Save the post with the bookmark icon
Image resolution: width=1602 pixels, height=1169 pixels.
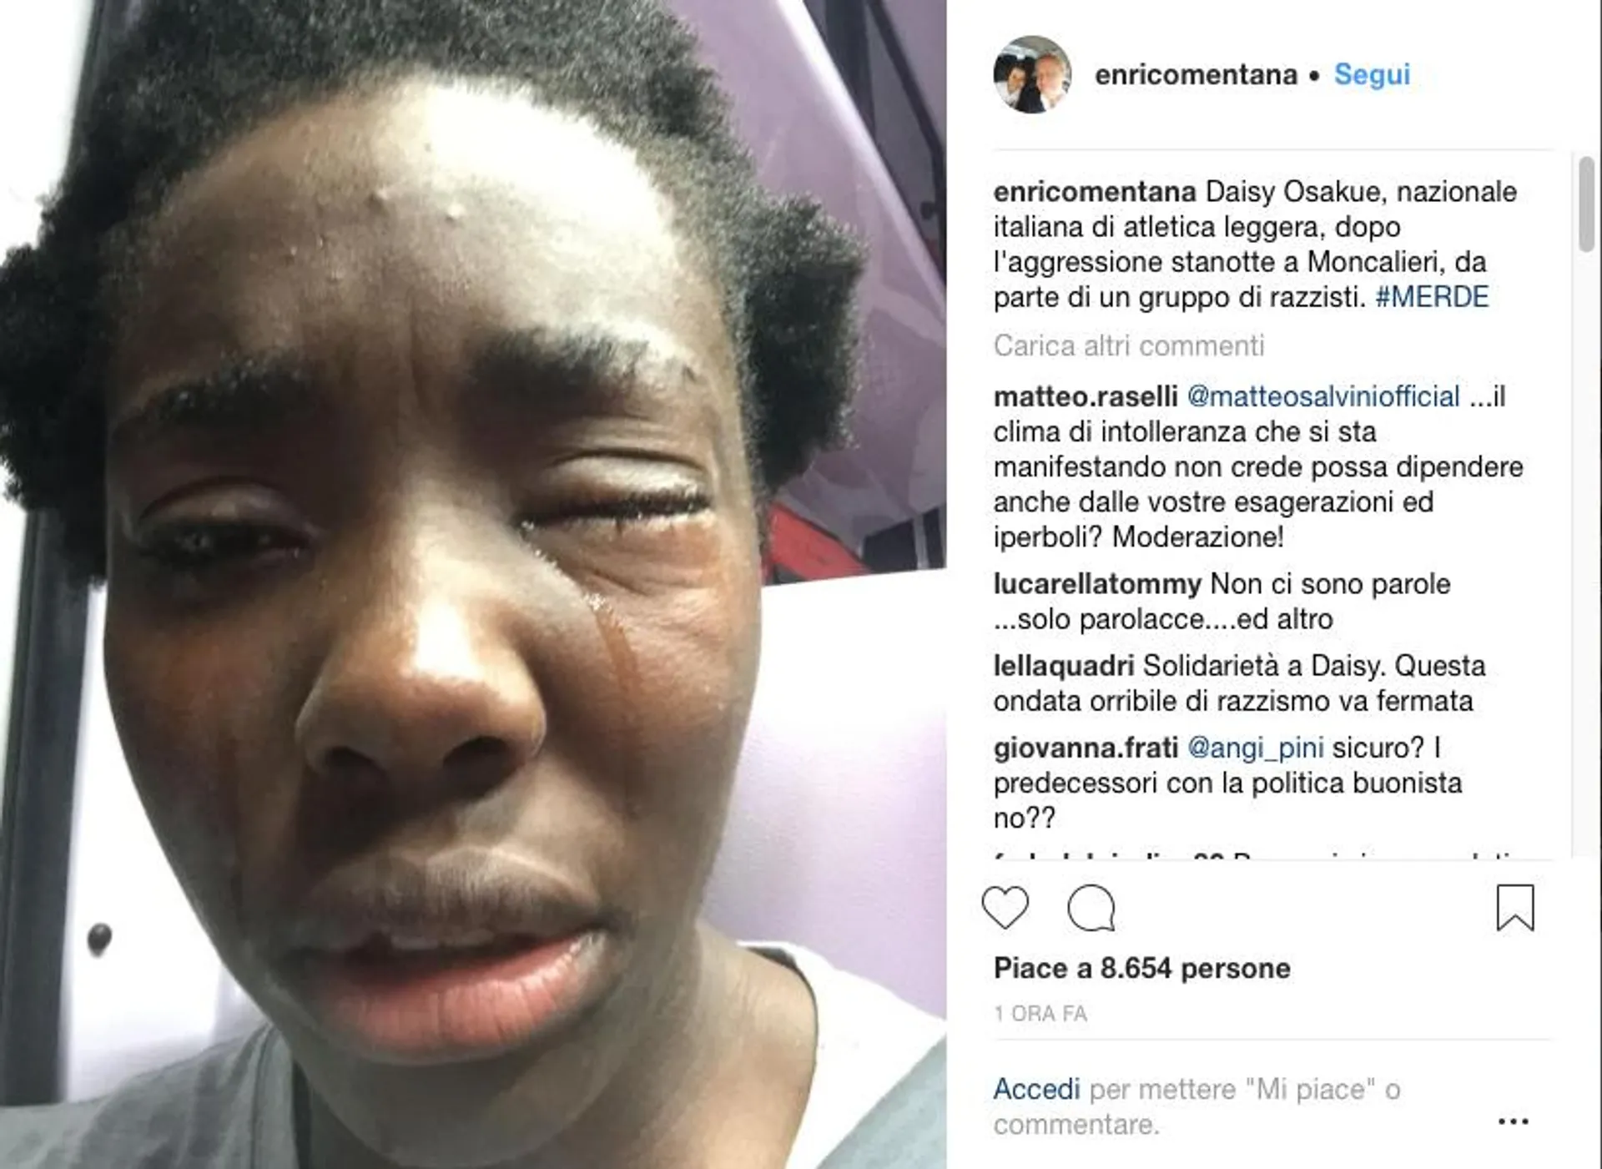click(1515, 908)
